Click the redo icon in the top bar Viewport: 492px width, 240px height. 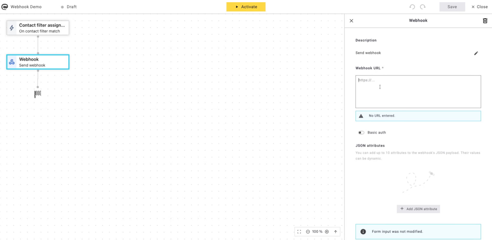point(423,7)
